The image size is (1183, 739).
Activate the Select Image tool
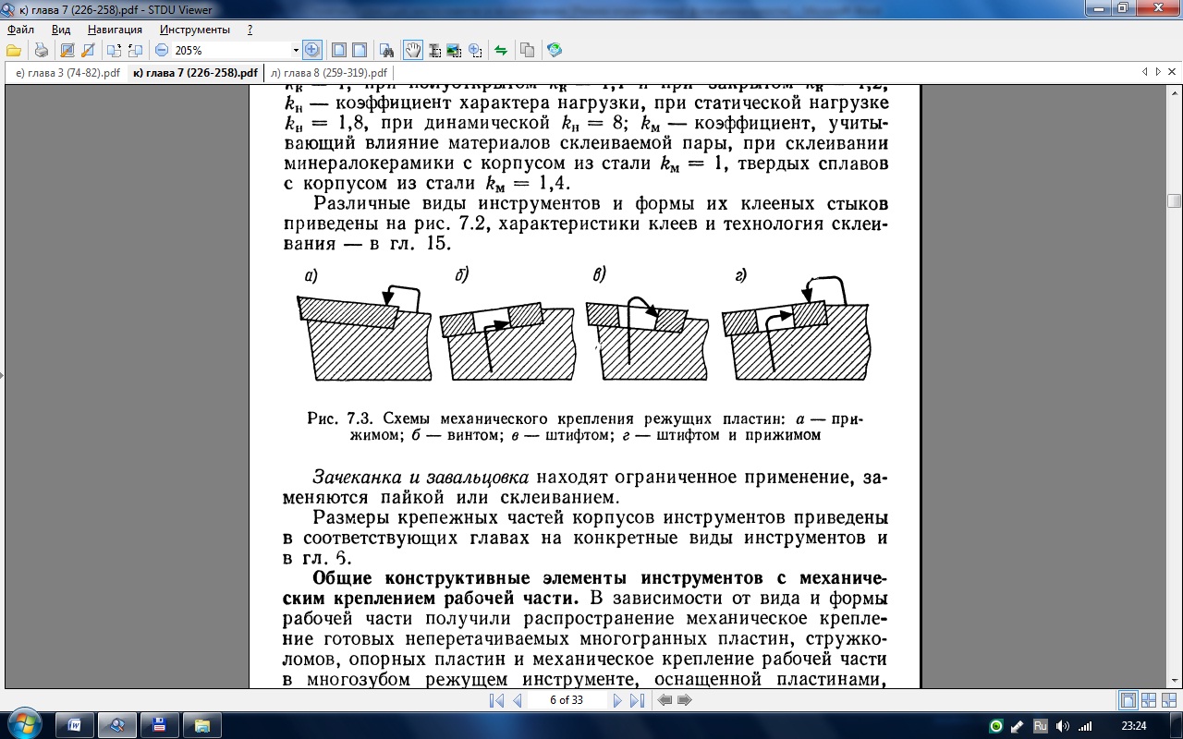pos(454,50)
